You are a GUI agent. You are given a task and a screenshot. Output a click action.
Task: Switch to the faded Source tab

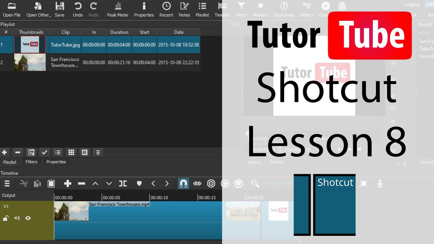click(x=254, y=162)
